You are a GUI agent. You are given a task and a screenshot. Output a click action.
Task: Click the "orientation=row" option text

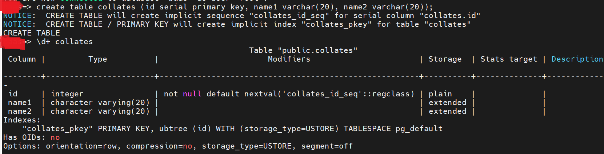81,146
